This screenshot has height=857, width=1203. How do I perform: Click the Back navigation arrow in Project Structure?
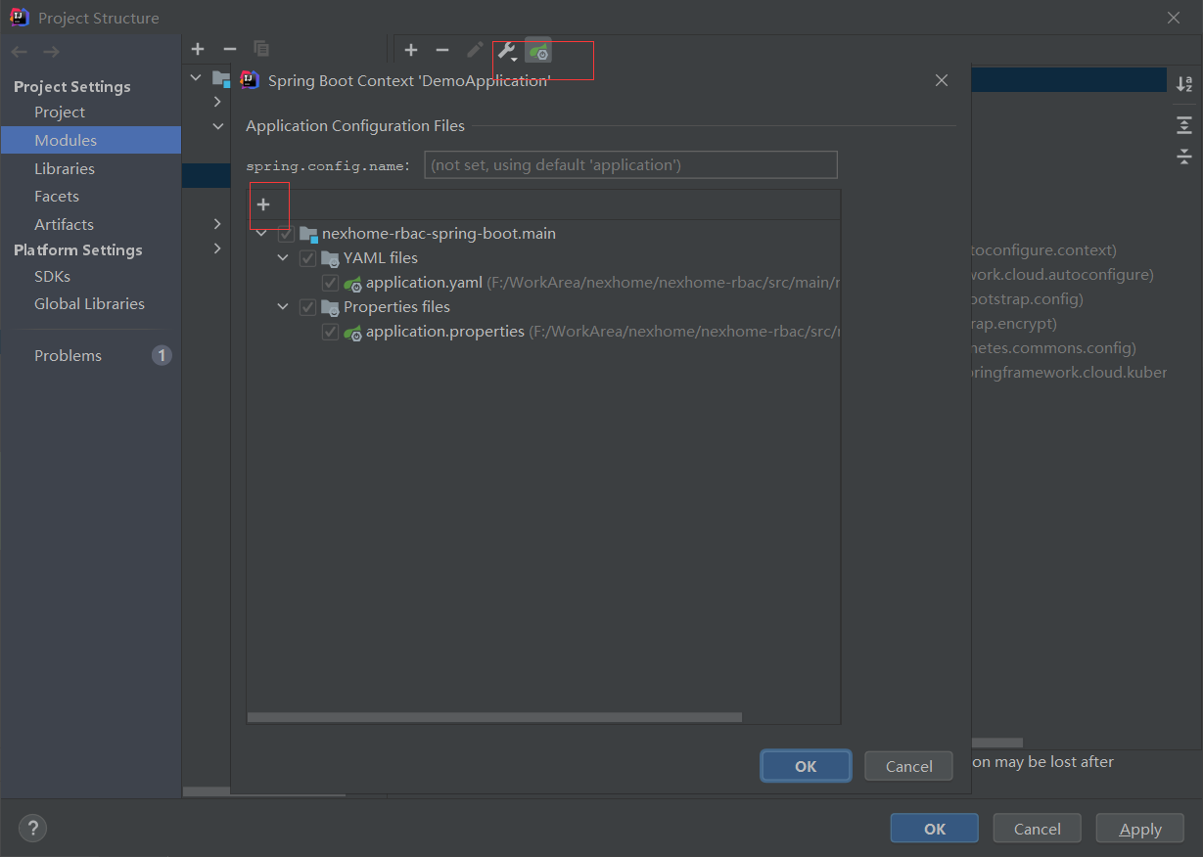pyautogui.click(x=20, y=51)
